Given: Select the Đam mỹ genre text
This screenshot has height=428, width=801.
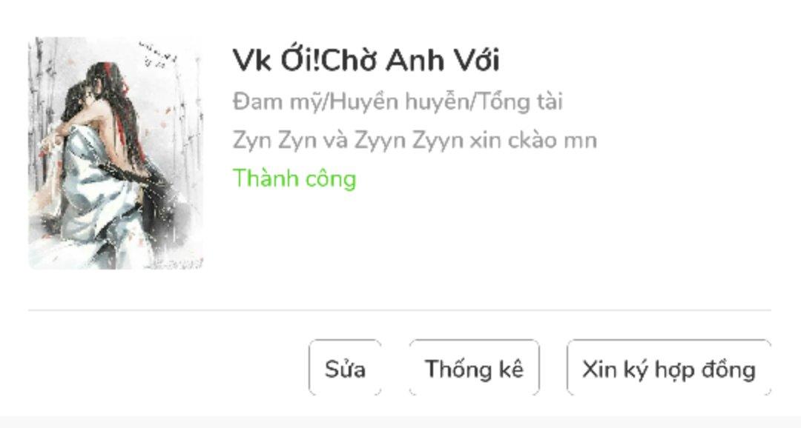Looking at the screenshot, I should click(278, 102).
